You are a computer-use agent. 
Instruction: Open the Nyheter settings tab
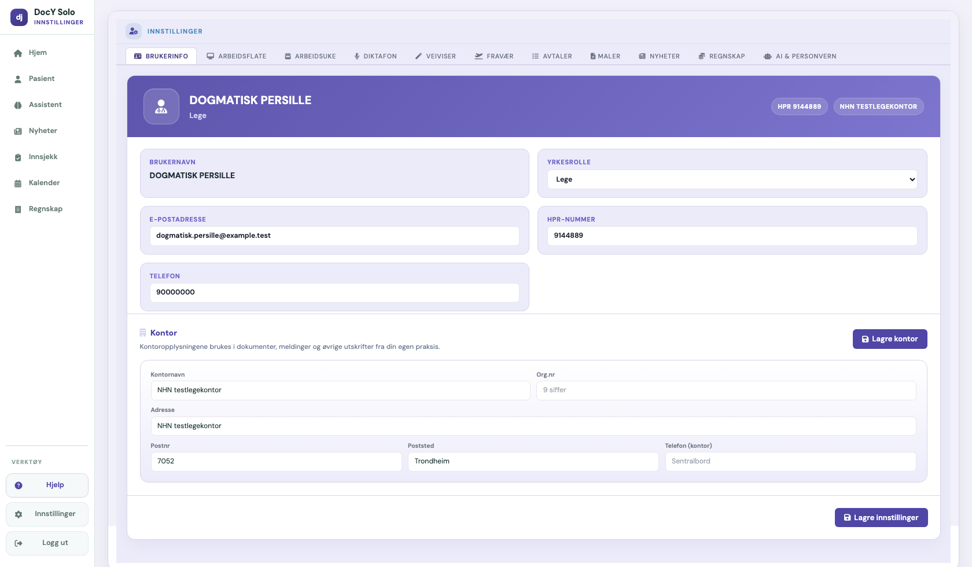click(x=659, y=56)
